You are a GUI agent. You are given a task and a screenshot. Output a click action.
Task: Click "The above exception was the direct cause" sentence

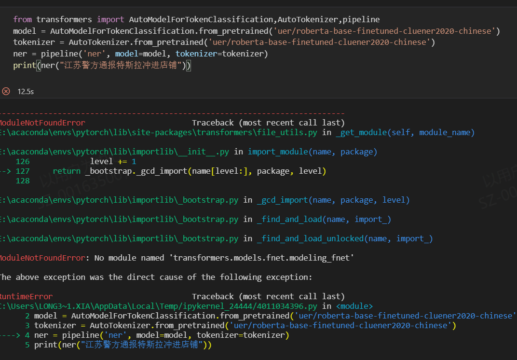pos(156,277)
